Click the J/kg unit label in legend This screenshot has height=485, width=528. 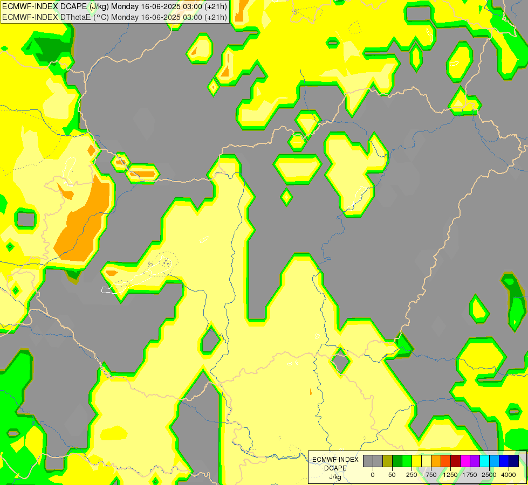pos(335,477)
